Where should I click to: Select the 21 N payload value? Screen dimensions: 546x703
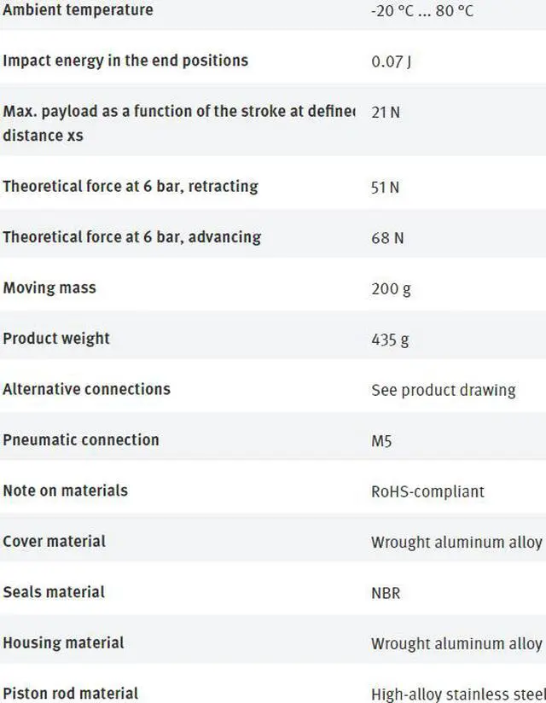point(386,112)
